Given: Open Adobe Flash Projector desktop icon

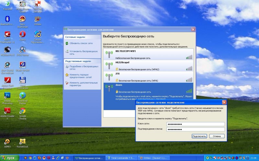Looking at the screenshot, I should (7, 83).
